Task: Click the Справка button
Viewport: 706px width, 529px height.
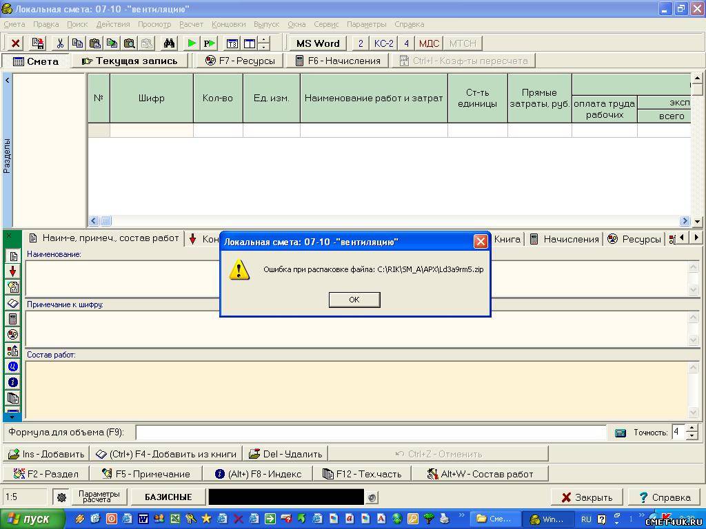Action: tap(665, 497)
